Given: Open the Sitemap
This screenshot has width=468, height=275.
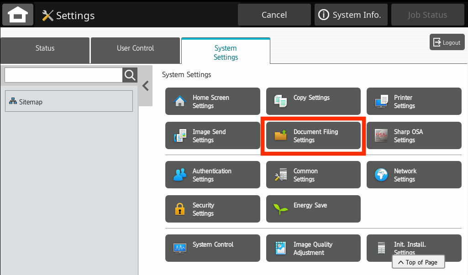Looking at the screenshot, I should [68, 101].
